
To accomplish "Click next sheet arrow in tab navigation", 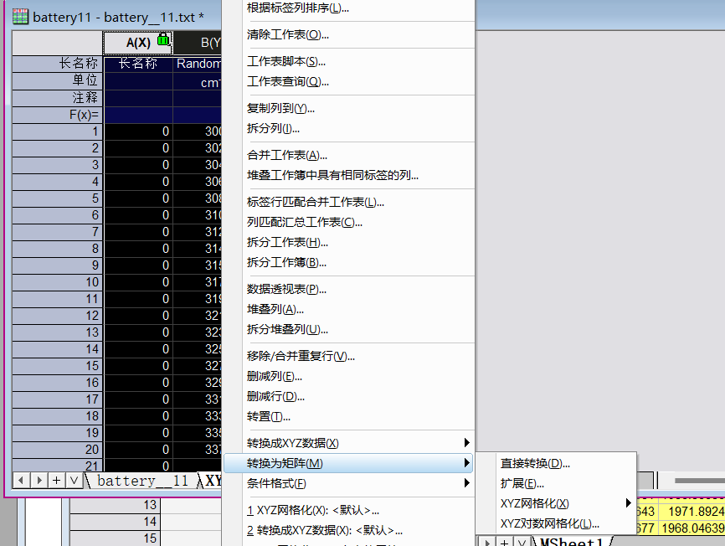I will [x=39, y=480].
